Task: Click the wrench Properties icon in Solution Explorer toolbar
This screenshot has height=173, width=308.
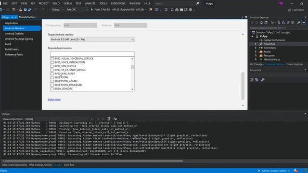Action: [x=299, y=23]
